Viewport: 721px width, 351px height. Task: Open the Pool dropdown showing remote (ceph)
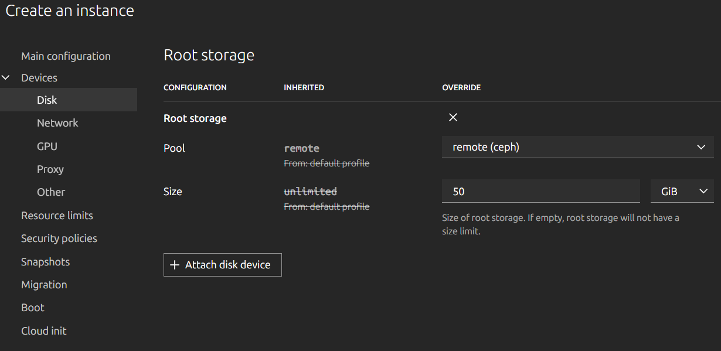click(577, 147)
